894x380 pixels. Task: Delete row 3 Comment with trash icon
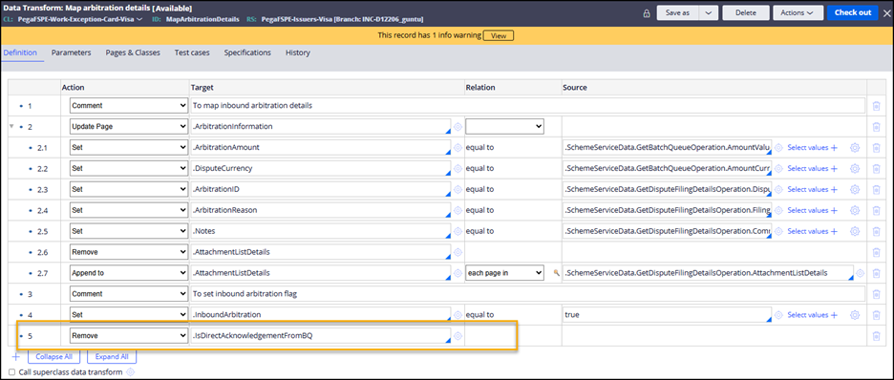click(876, 294)
